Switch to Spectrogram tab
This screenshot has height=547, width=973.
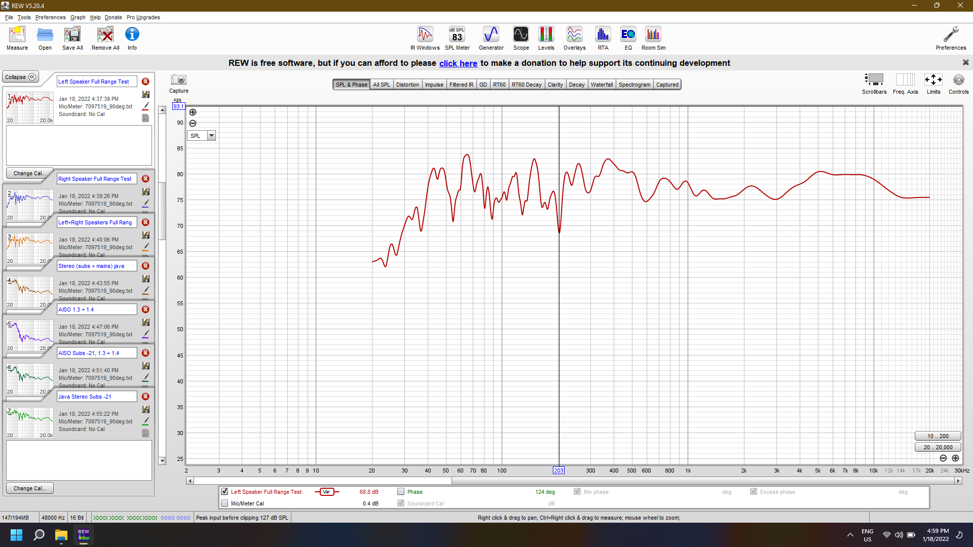click(x=634, y=85)
